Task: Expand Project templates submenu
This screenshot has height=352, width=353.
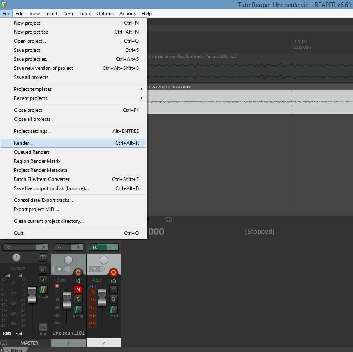Action: pyautogui.click(x=79, y=89)
